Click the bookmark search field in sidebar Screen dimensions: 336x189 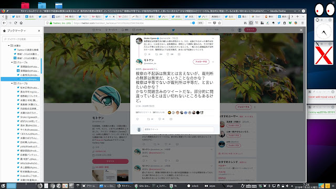coord(22,39)
